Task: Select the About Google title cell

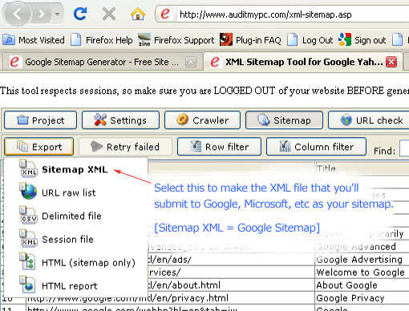Action: coord(362,285)
